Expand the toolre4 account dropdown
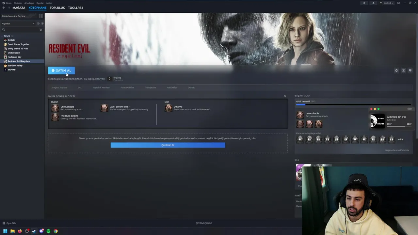Viewport: 418px width, 235px height. click(387, 3)
